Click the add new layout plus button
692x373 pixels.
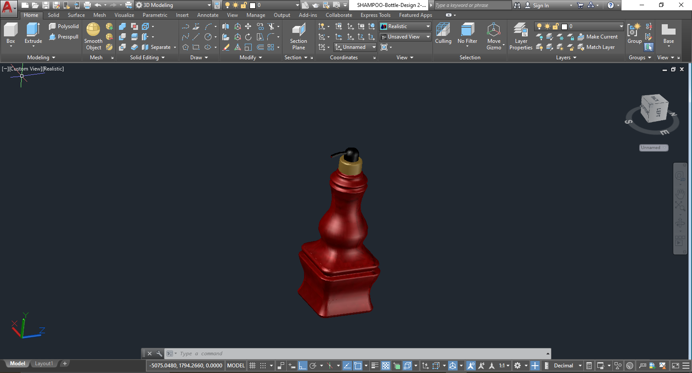65,363
